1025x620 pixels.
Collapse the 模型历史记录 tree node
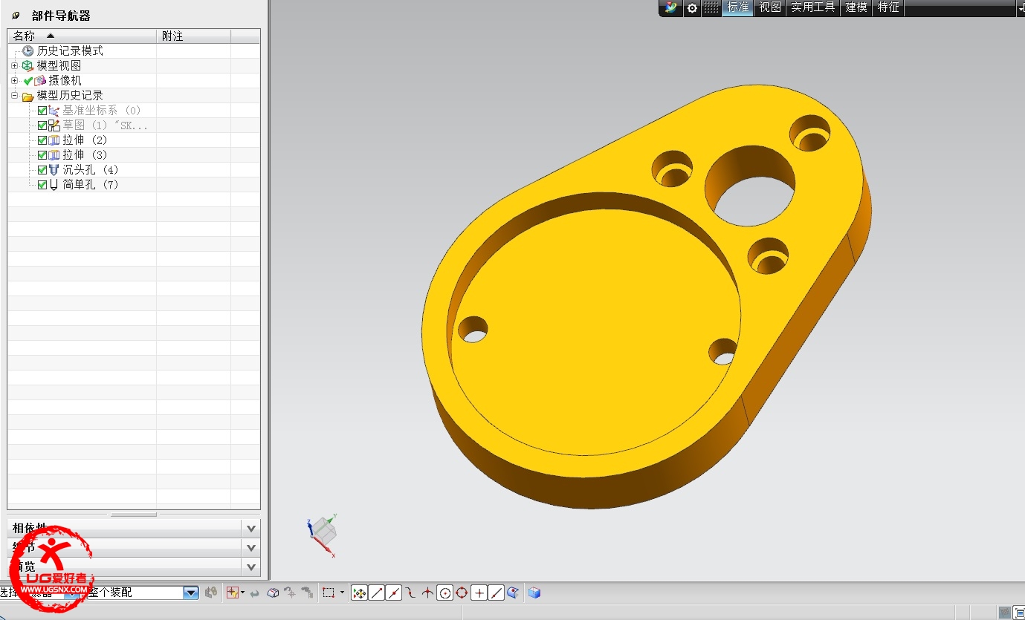tap(14, 95)
